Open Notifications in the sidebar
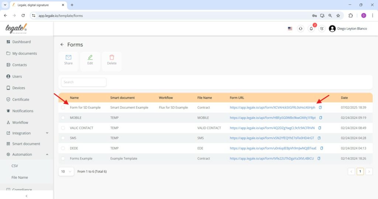This screenshot has height=199, width=378. point(23,111)
